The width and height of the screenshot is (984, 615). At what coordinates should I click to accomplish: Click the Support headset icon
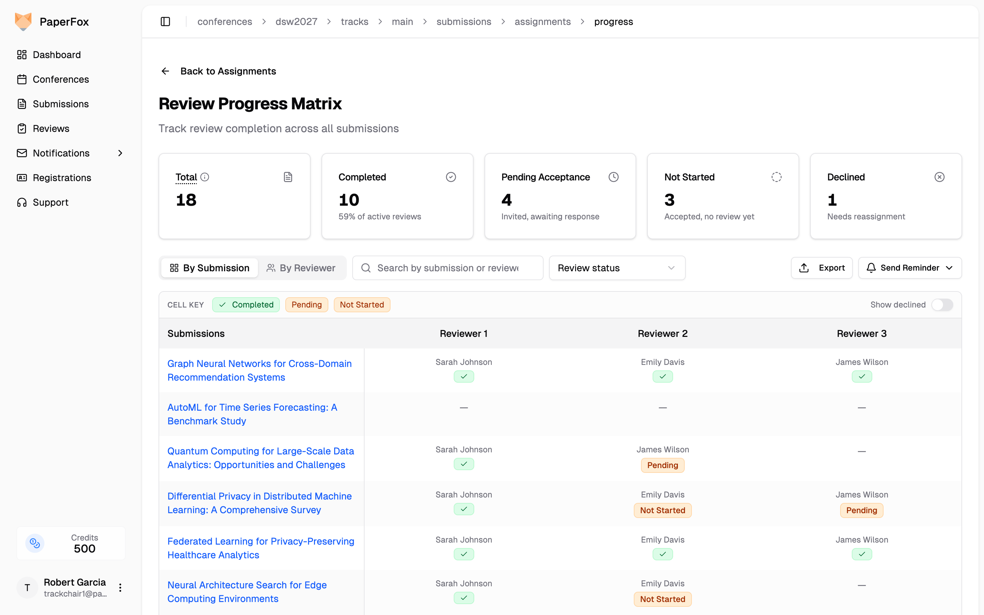click(x=22, y=202)
